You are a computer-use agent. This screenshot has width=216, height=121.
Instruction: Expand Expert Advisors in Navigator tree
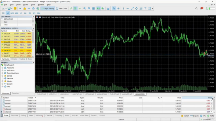[2, 73]
